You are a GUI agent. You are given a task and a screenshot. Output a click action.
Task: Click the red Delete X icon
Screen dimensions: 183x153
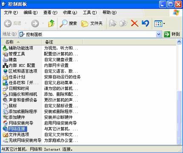[134, 23]
